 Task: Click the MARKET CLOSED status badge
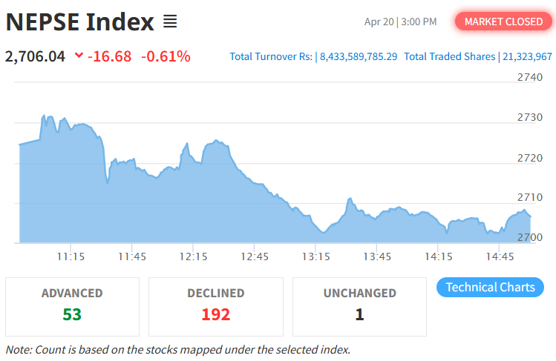pos(503,21)
